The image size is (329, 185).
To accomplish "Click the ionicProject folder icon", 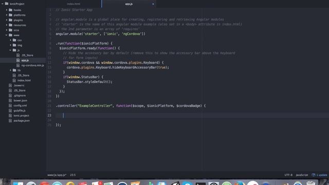I will (x=7, y=4).
